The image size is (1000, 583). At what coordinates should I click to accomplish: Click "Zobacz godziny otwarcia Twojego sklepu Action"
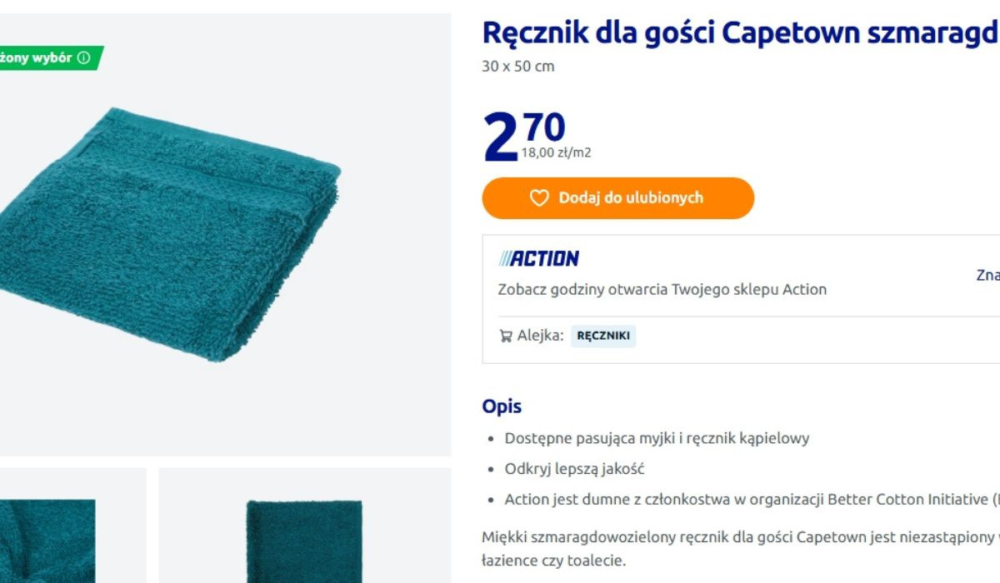(x=662, y=290)
